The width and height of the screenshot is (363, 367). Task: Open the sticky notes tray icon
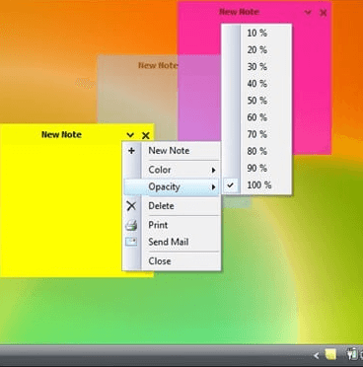(330, 354)
